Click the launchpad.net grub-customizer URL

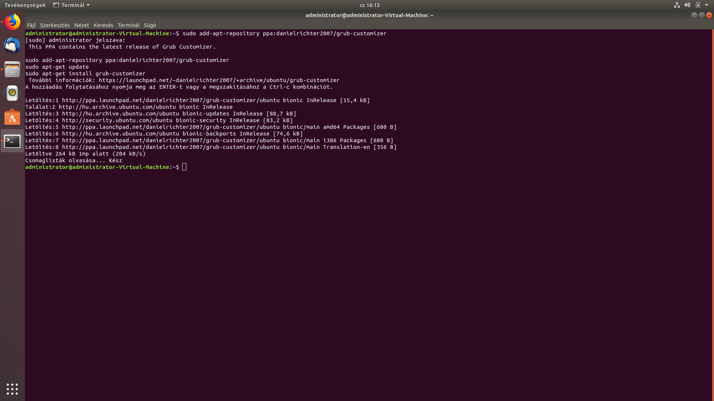[x=219, y=80]
